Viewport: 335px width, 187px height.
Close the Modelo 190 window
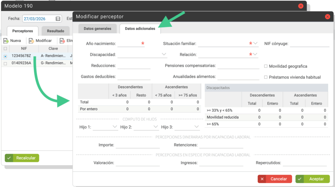[x=301, y=6]
